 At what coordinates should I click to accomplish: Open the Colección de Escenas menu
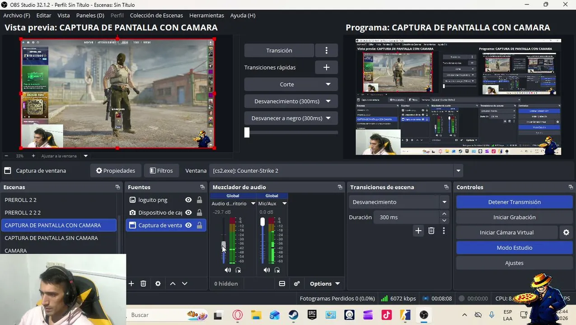156,15
